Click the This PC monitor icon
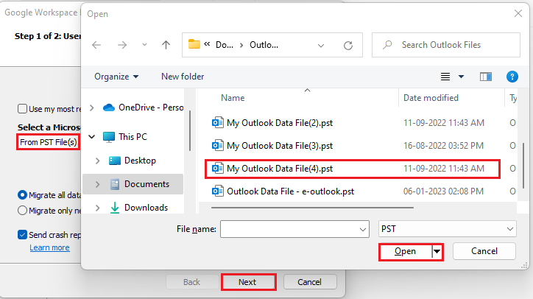The height and width of the screenshot is (299, 533). [109, 137]
